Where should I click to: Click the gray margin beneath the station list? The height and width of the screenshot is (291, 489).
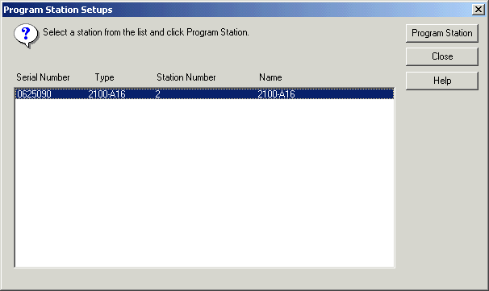(x=205, y=278)
